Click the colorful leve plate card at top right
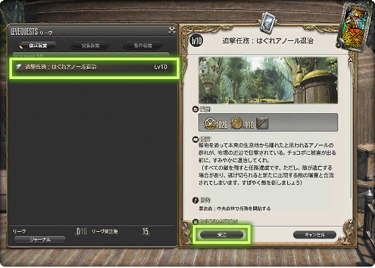This screenshot has width=375, height=268. tap(356, 26)
